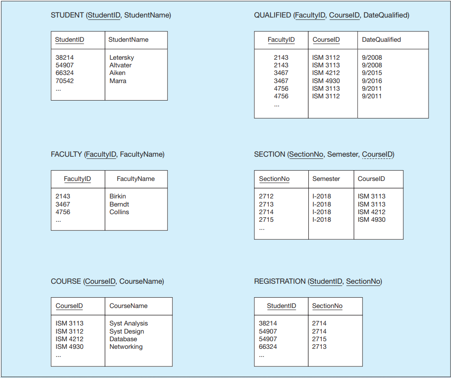Image resolution: width=451 pixels, height=378 pixels.
Task: Select the SectionNo column header in SECTION table
Action: click(x=281, y=179)
